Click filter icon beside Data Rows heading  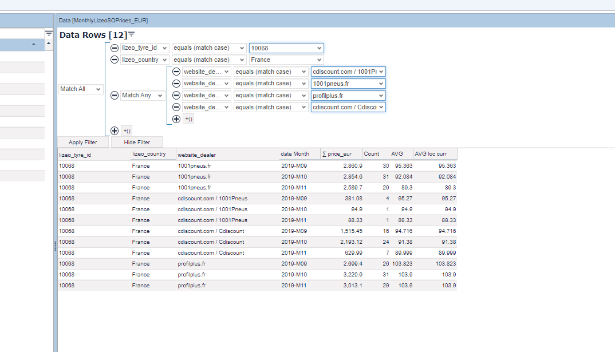(132, 35)
